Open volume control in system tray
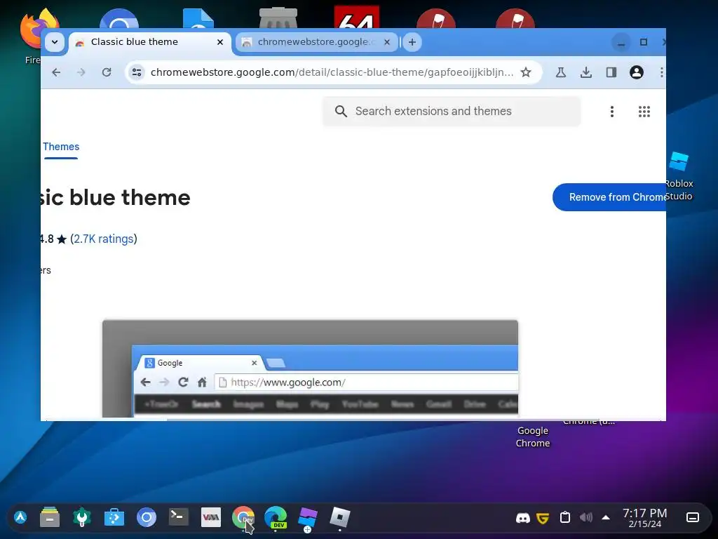 click(586, 518)
